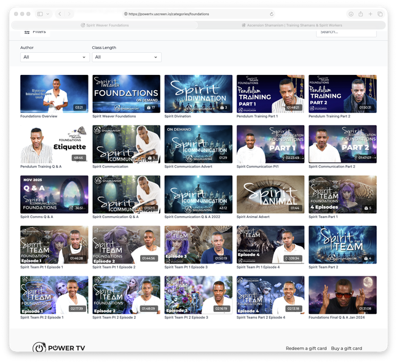Viewport: 397px width, 363px height.
Task: Click the Foundations Overview title text
Action: [x=39, y=116]
